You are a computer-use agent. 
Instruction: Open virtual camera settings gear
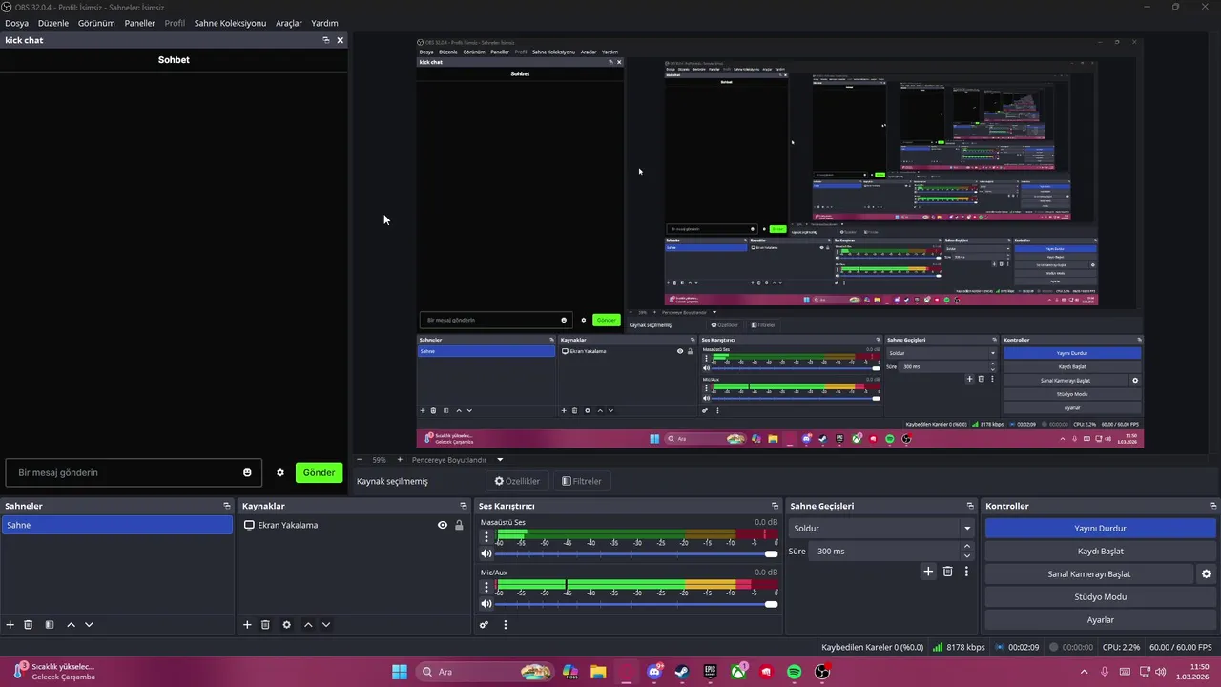(x=1206, y=574)
